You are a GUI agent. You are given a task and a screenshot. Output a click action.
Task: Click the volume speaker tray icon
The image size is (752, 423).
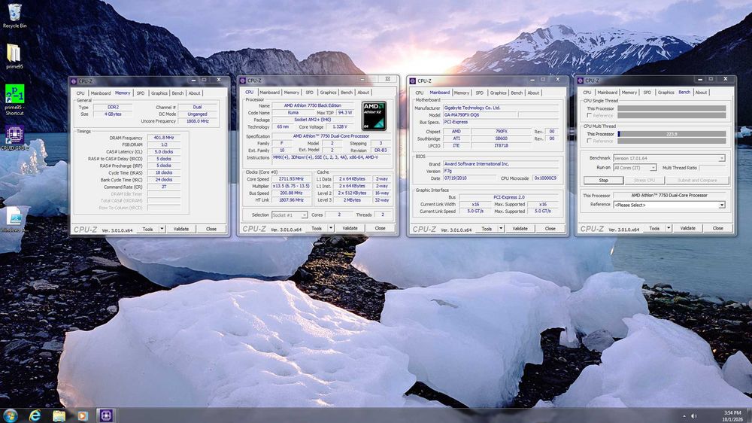(x=693, y=415)
